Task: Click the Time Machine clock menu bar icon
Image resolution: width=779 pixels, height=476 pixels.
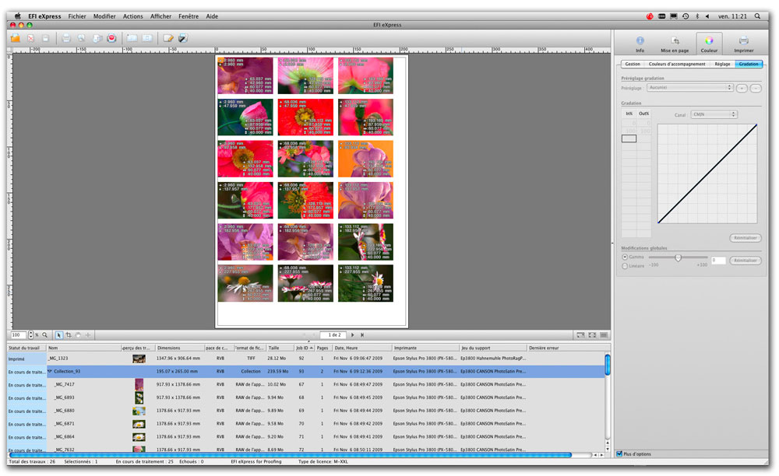Action: (x=686, y=16)
